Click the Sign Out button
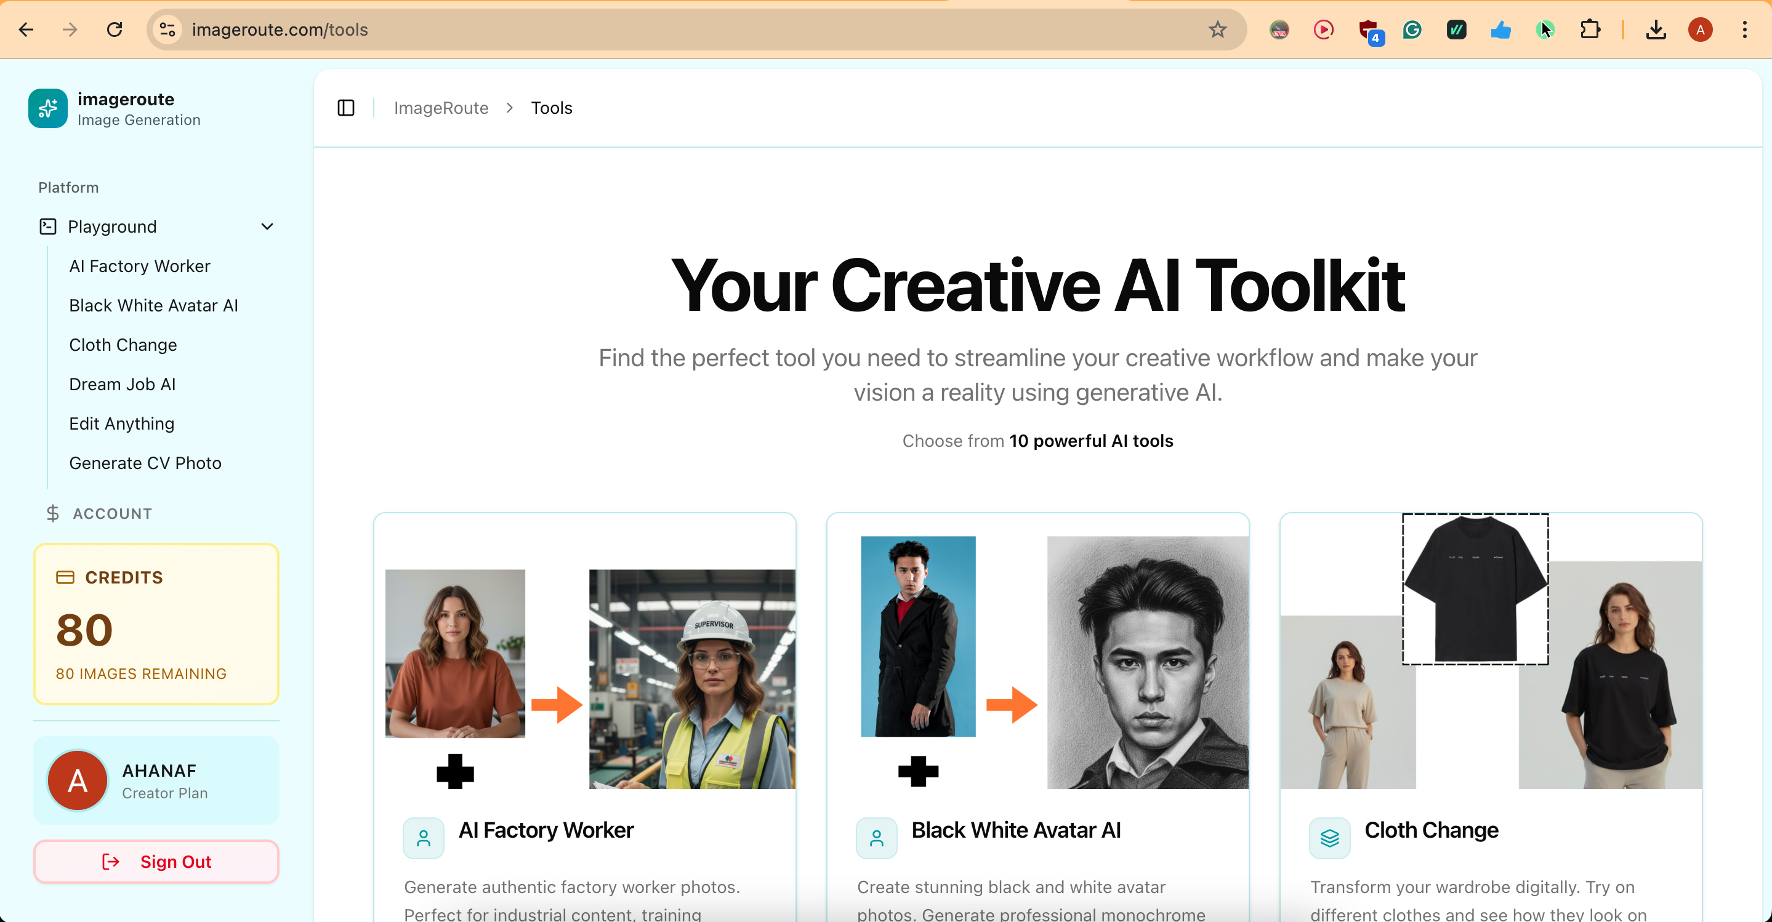 156,862
